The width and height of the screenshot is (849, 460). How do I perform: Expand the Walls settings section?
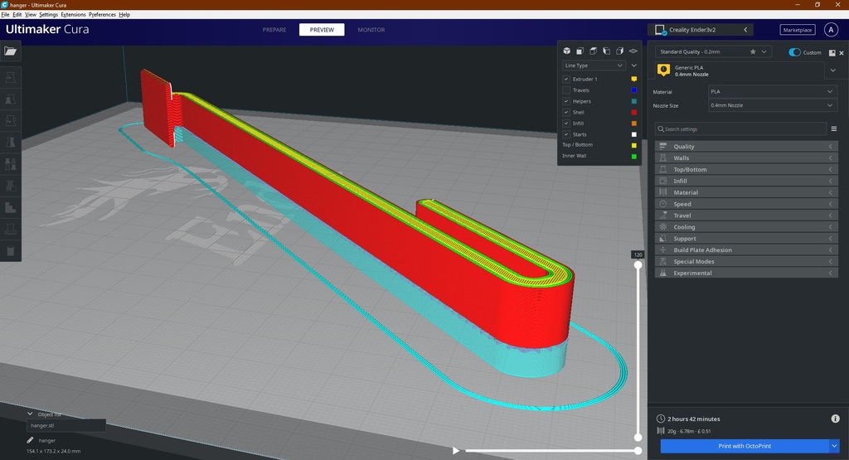click(x=746, y=158)
